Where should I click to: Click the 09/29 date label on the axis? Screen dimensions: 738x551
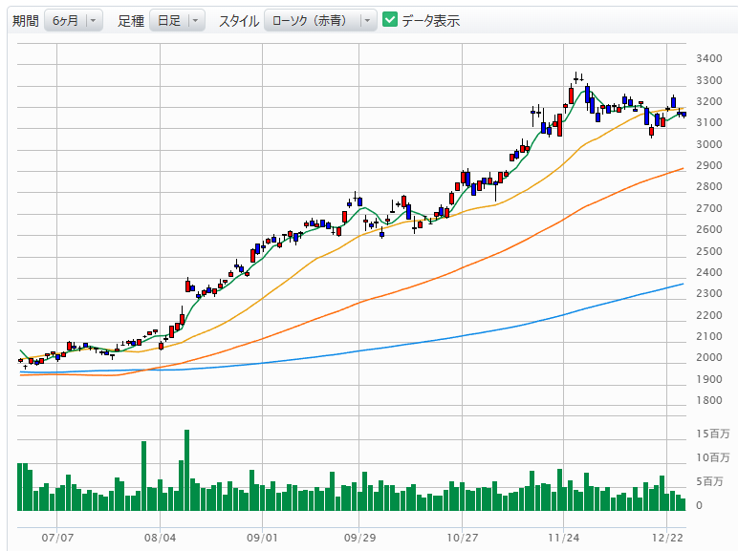(359, 538)
